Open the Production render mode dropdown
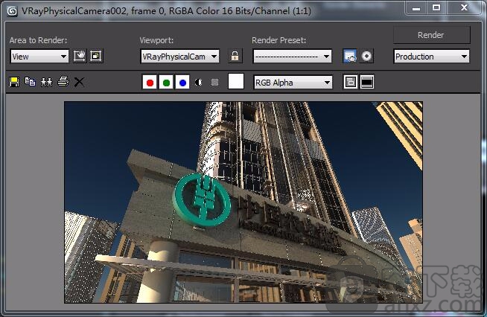 point(431,57)
